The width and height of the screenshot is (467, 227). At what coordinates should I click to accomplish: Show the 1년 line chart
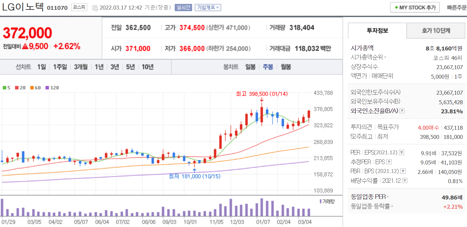pos(99,67)
